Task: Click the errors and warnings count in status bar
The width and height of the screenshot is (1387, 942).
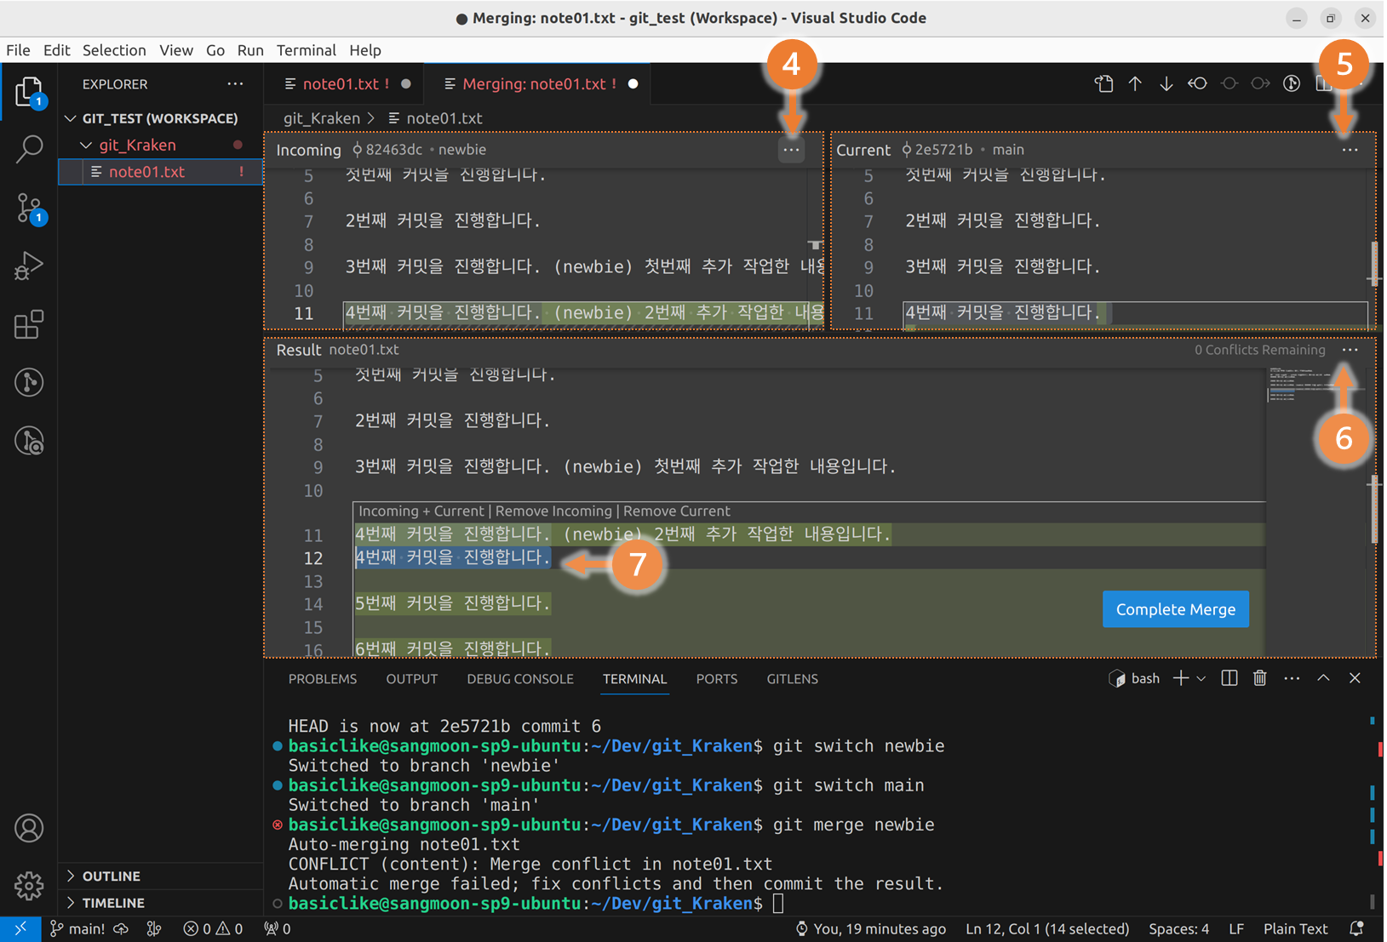Action: [x=213, y=928]
